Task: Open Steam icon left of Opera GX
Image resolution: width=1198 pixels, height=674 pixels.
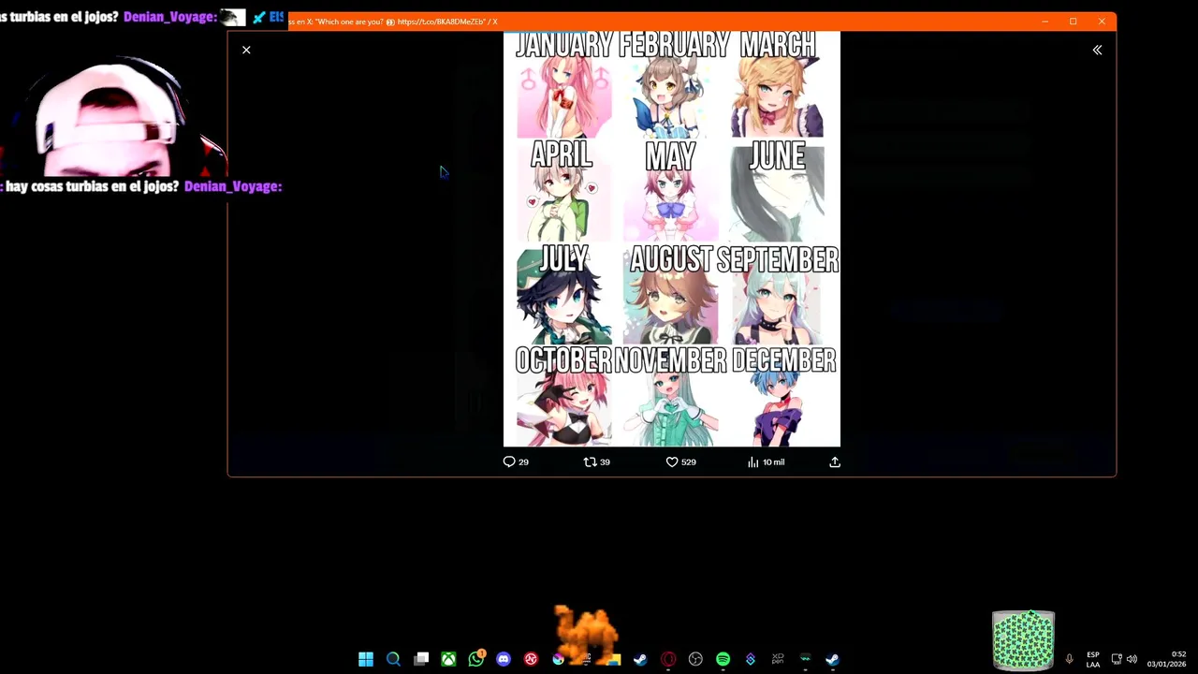Action: 640,659
